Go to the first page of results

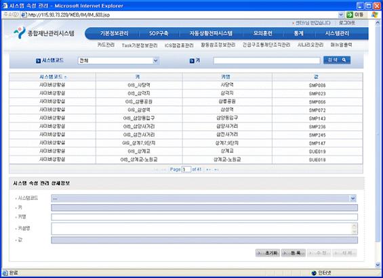pos(156,169)
